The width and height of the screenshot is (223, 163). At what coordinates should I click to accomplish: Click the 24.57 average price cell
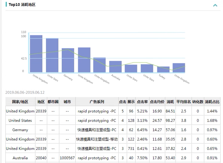tap(157, 120)
